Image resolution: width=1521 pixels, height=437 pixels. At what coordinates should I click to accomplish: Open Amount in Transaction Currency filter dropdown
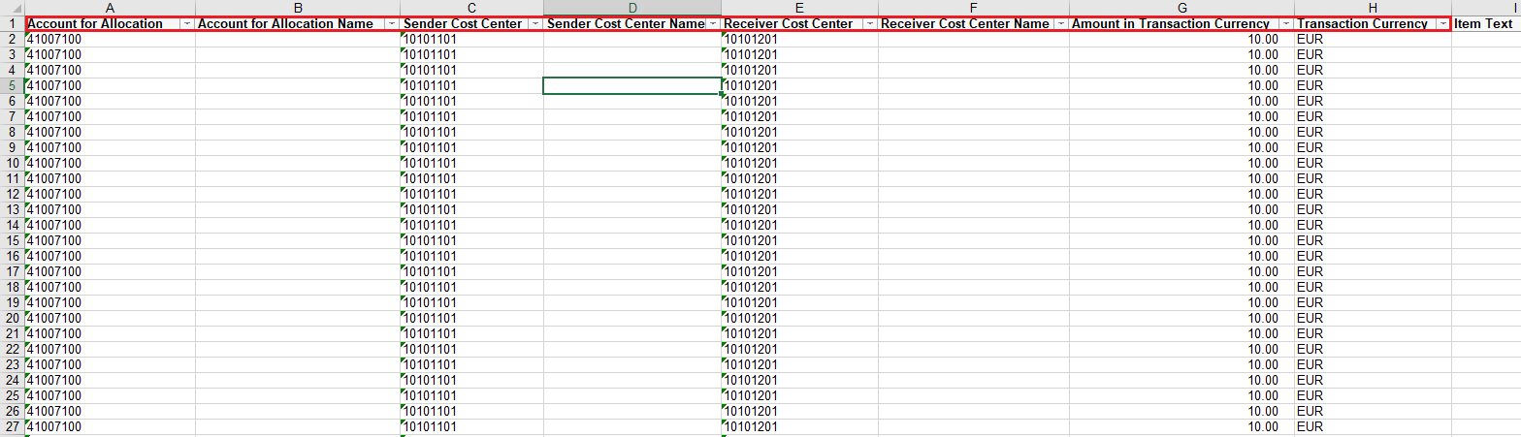1285,23
